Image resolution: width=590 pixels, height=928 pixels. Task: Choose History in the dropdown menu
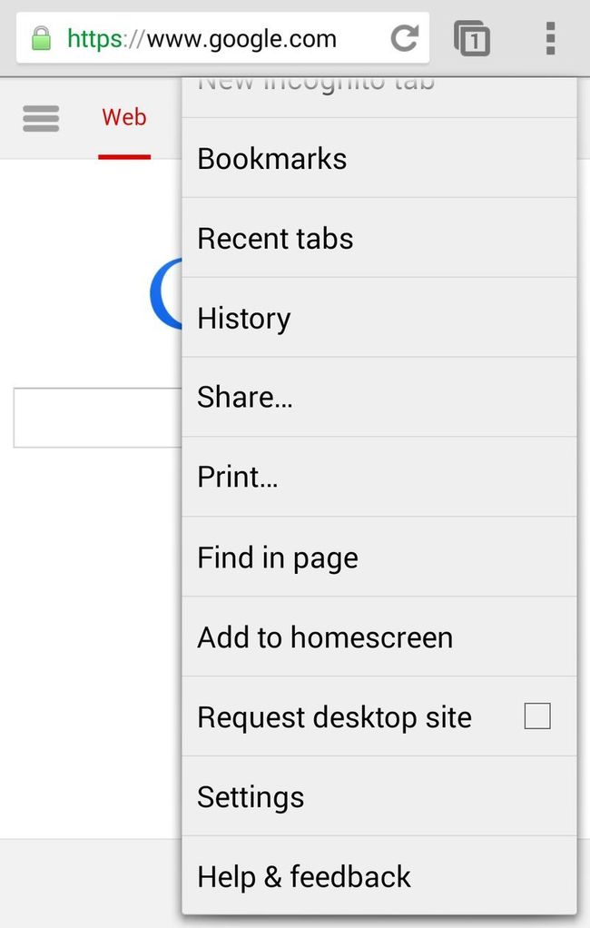pos(244,319)
